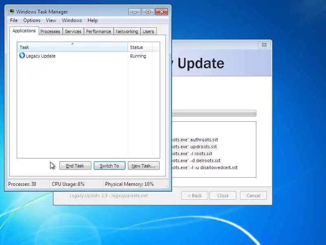Switch to the Performance tab
This screenshot has height=245, width=326.
[99, 31]
